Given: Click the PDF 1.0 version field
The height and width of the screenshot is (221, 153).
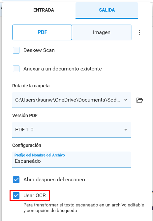Looking at the screenshot, I should coord(72,130).
